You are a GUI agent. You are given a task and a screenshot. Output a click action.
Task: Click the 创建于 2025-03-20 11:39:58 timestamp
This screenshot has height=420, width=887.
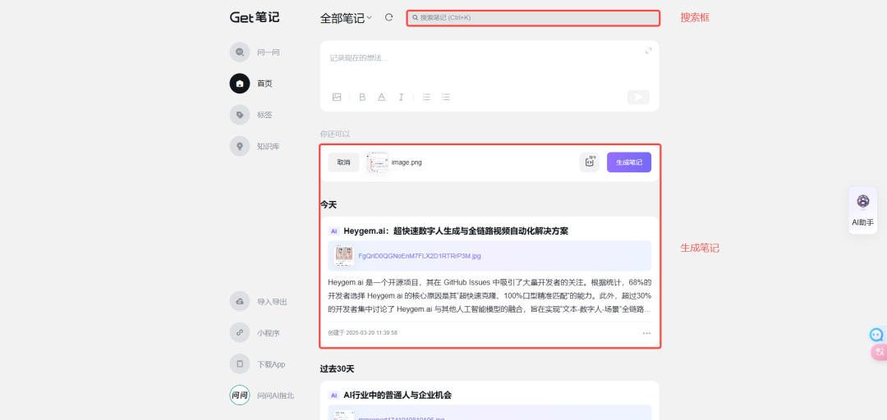[x=363, y=333]
